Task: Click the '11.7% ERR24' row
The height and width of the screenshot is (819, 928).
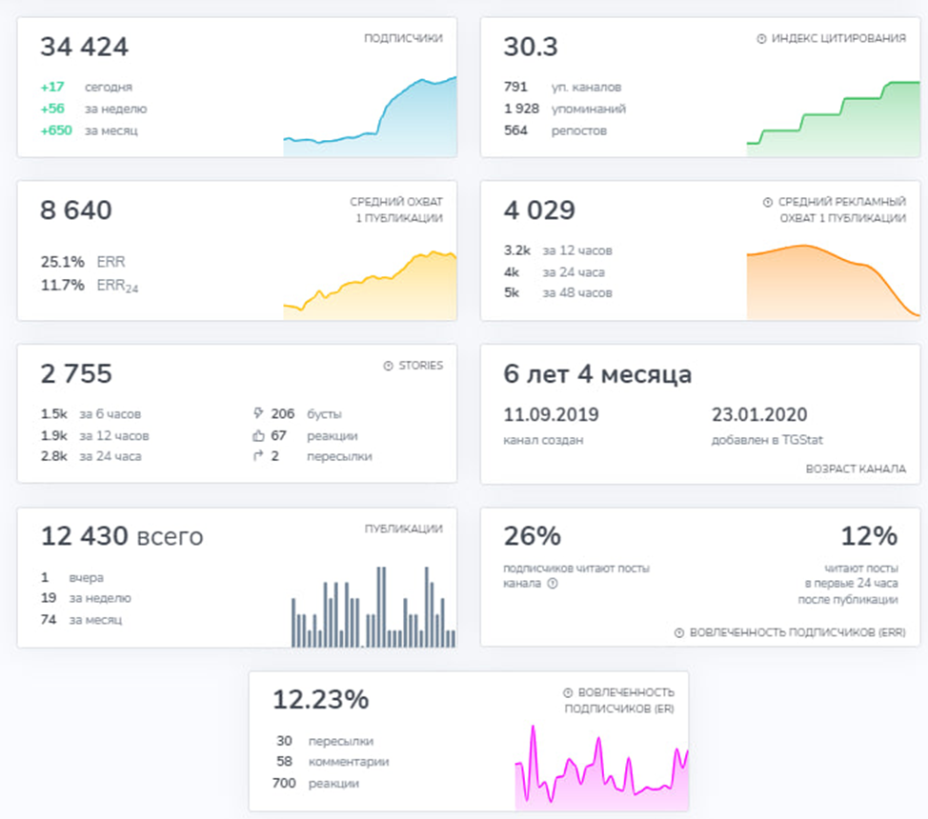Action: click(x=90, y=286)
